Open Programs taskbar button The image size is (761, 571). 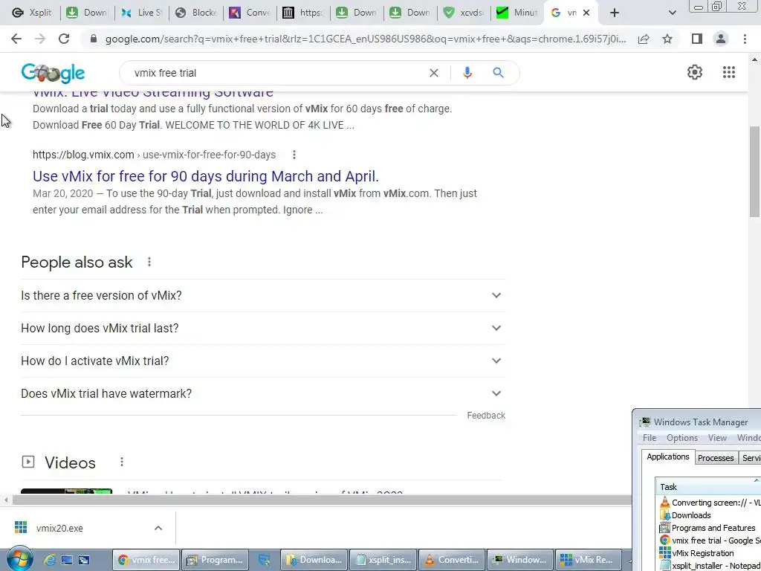[x=215, y=560]
